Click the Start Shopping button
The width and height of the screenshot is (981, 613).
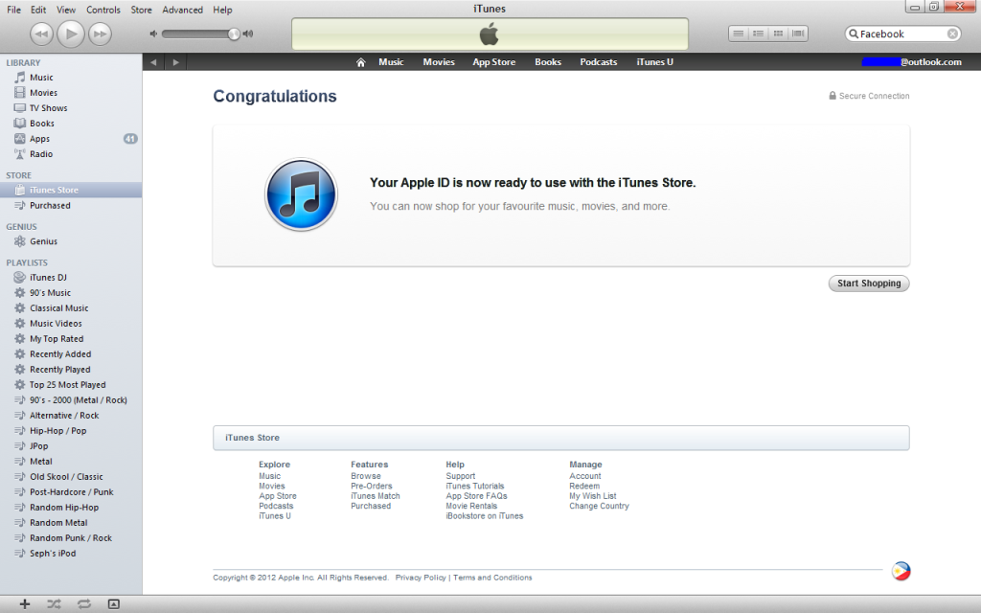(869, 284)
